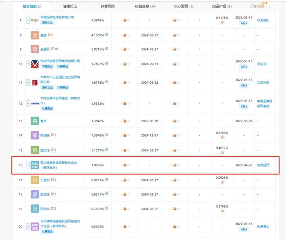Click the lock icon right after 1.0000%
Viewport: 286px width, 240px height.
pos(125,165)
